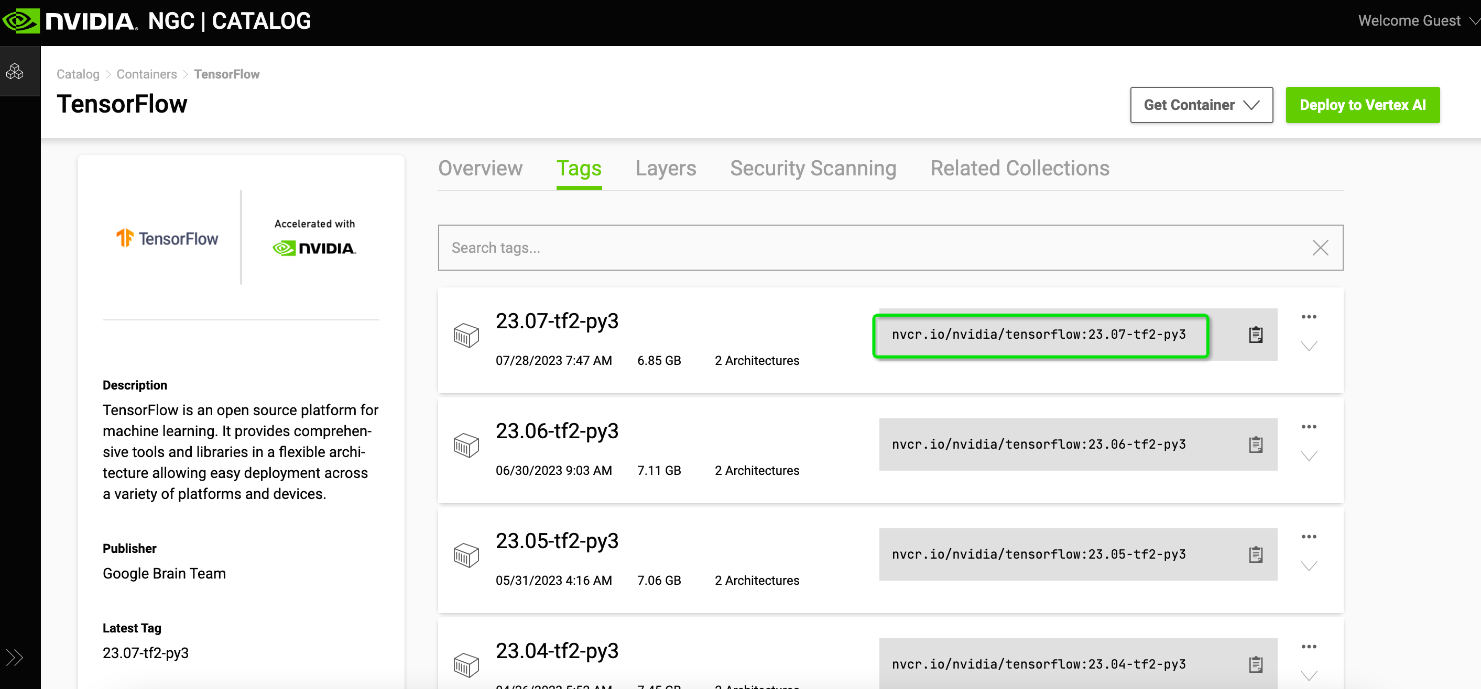Open the more options menu for 23.06-tf2-py3
This screenshot has width=1481, height=689.
[x=1309, y=427]
